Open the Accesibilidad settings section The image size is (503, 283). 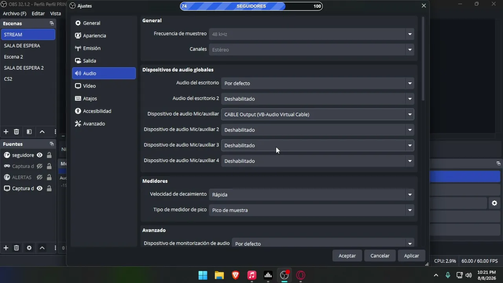tap(104, 111)
